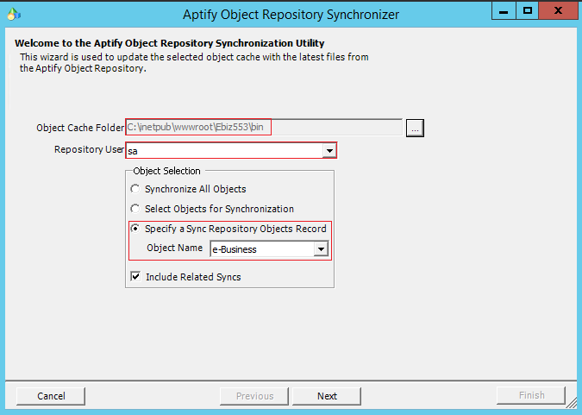Image resolution: width=582 pixels, height=415 pixels.
Task: Click the Object Name label
Action: [x=174, y=248]
